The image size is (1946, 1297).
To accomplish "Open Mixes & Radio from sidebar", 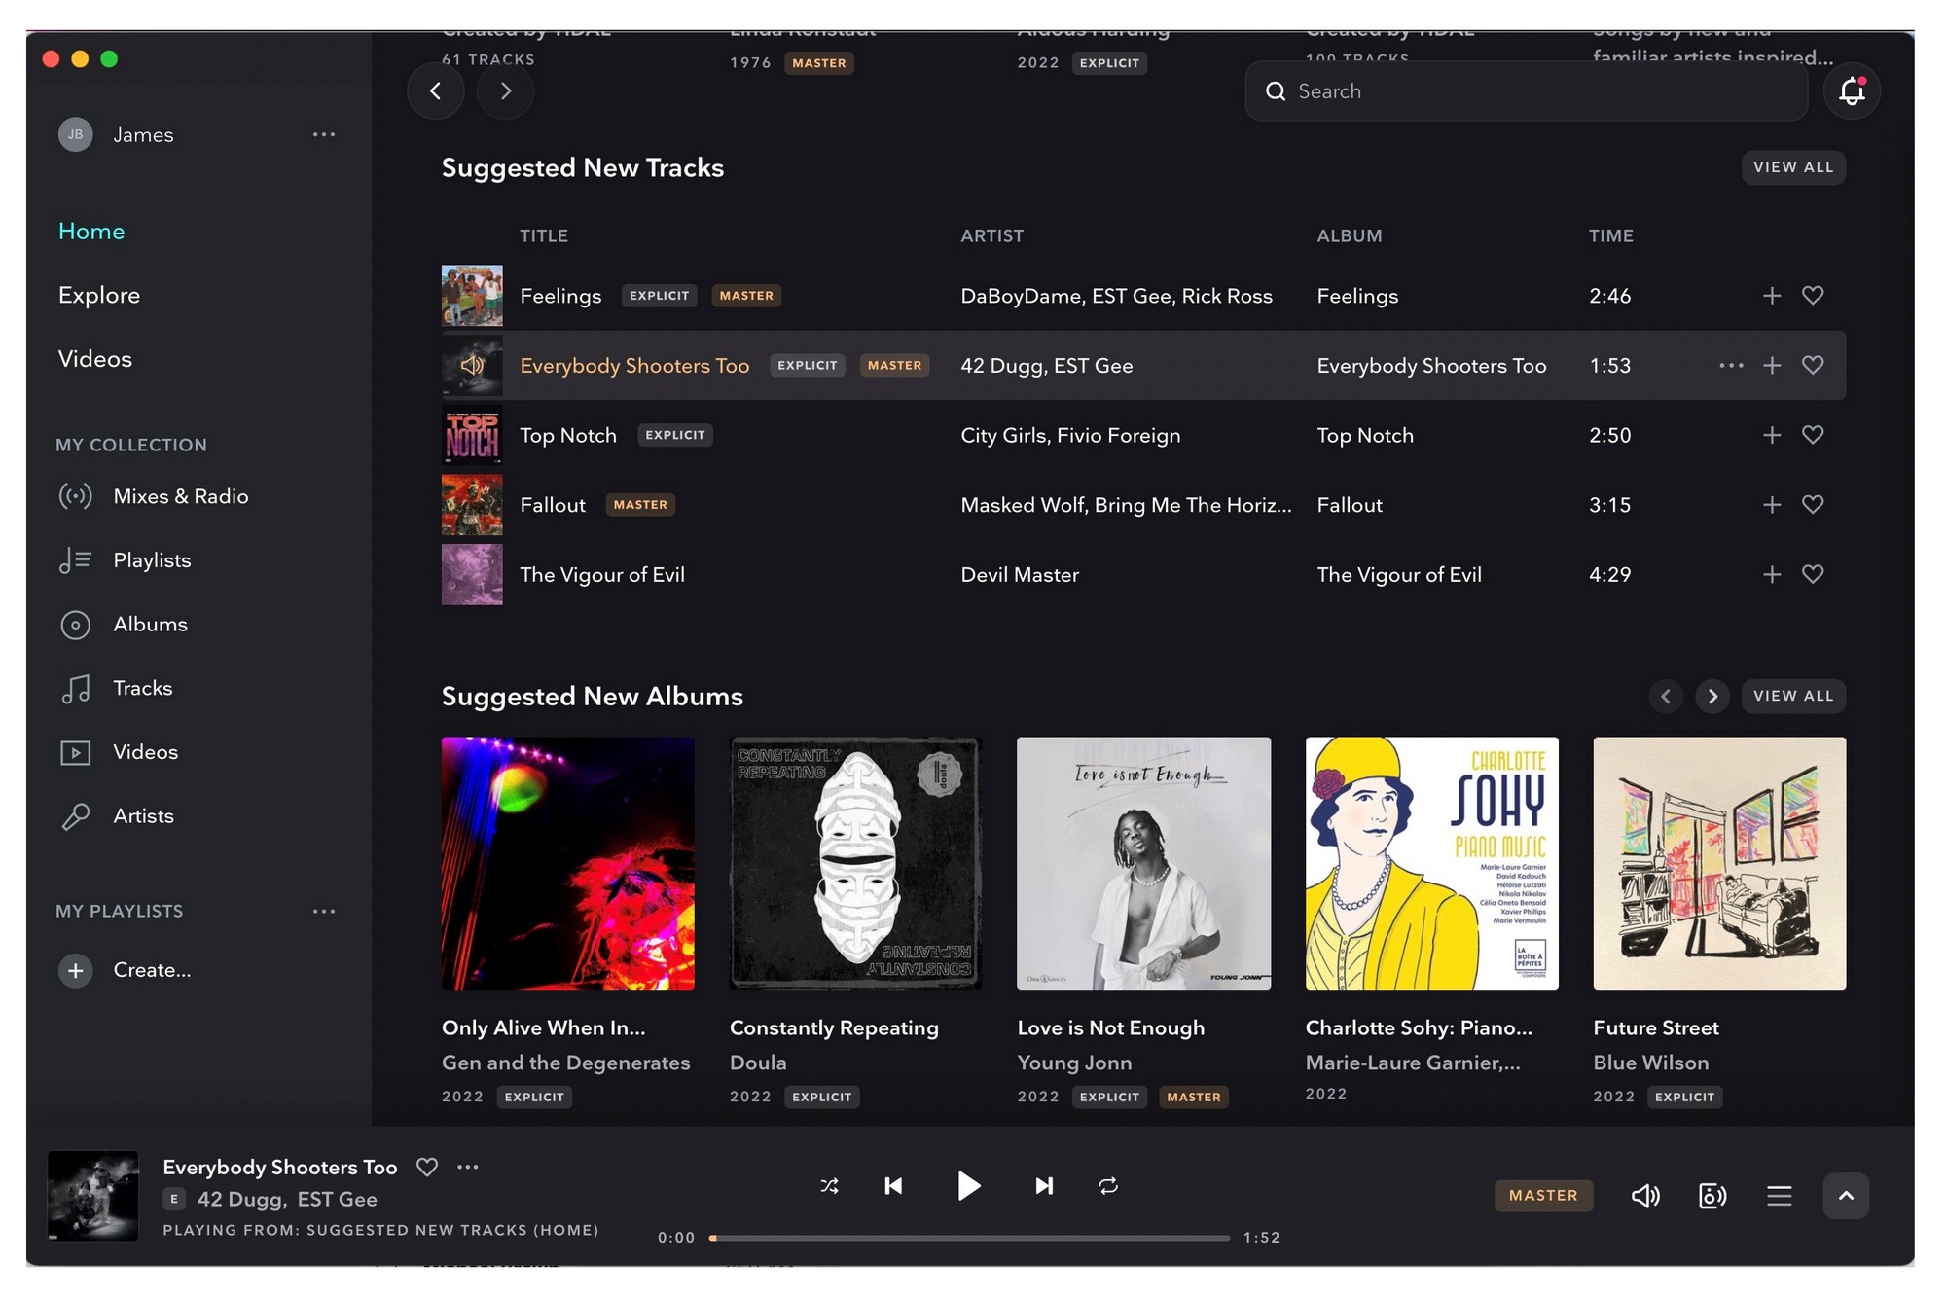I will click(x=181, y=496).
